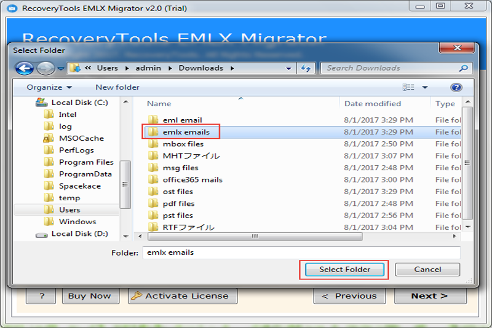Click the ost files folder icon
Screen dimensions: 492x328
pyautogui.click(x=153, y=191)
